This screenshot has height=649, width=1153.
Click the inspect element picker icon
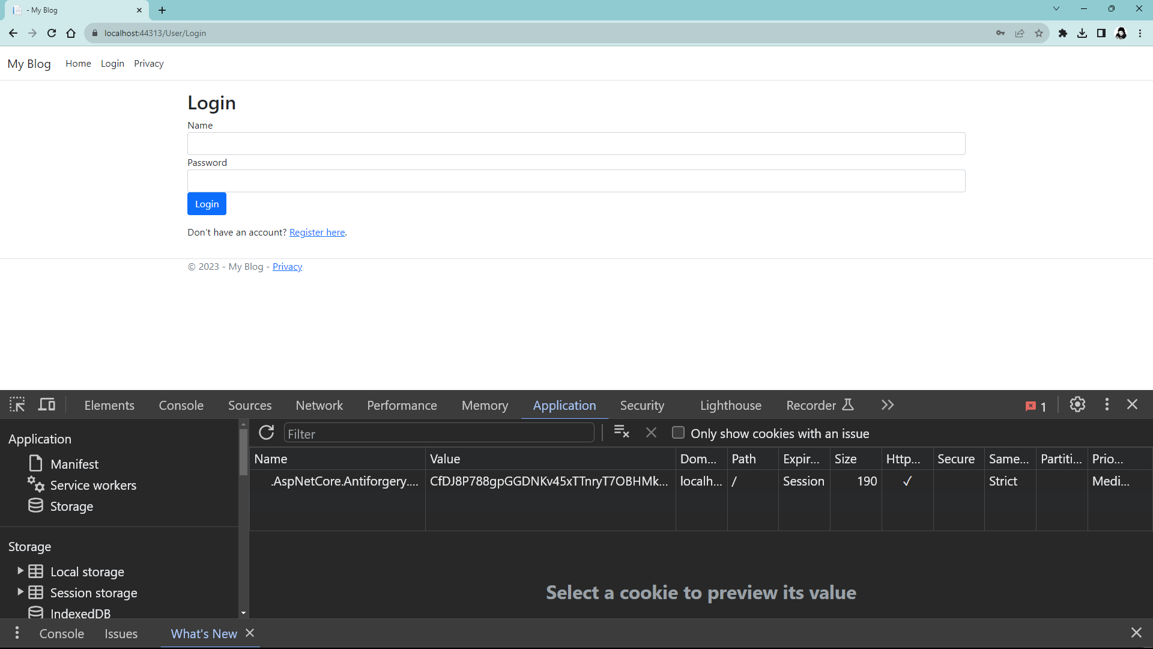(17, 405)
